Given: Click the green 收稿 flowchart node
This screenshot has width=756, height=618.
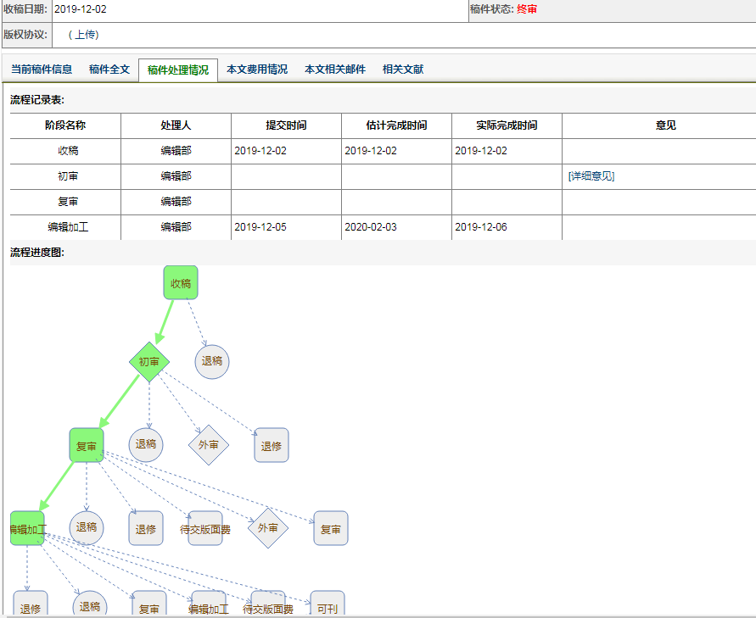Looking at the screenshot, I should click(180, 283).
